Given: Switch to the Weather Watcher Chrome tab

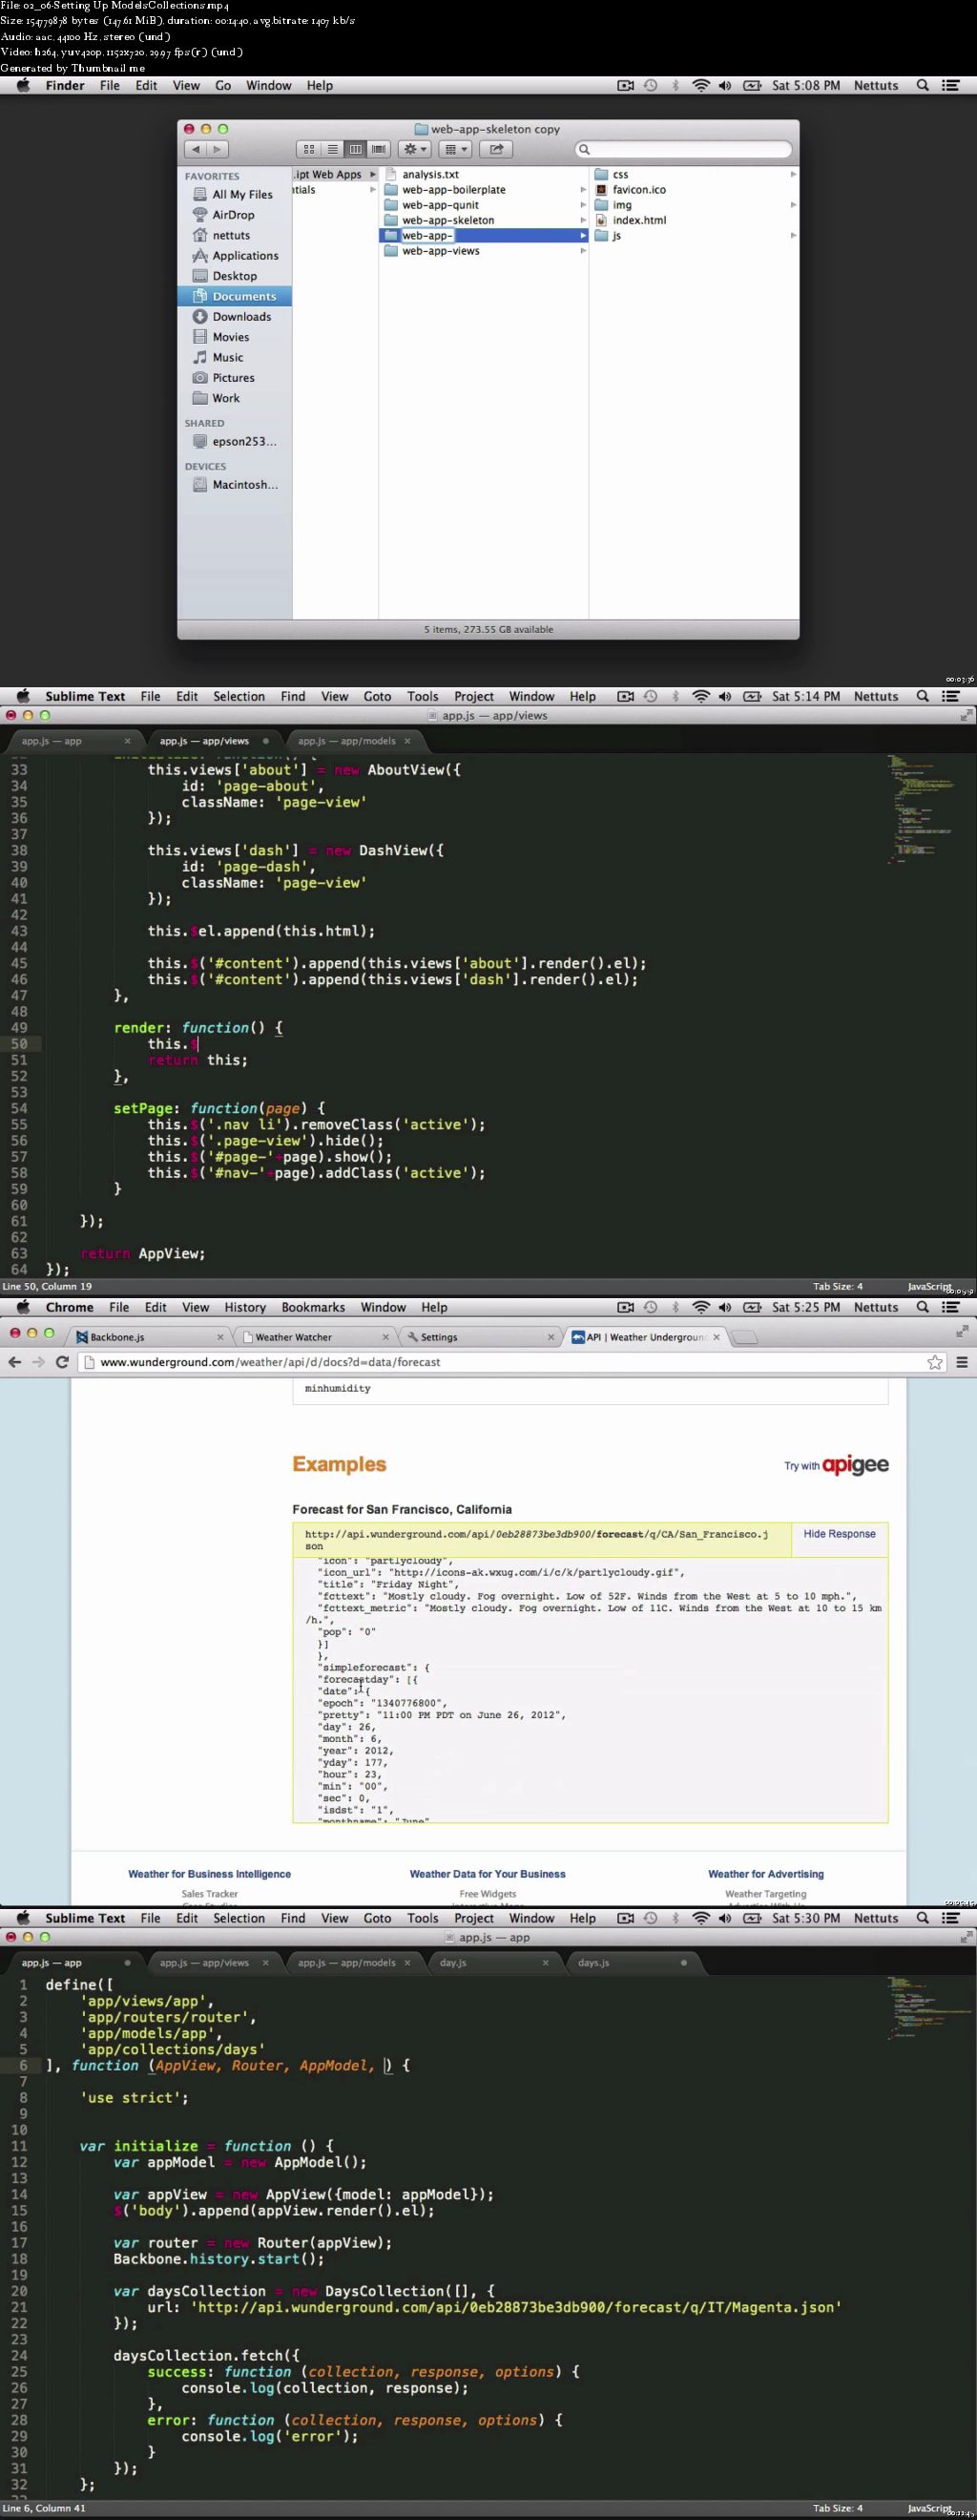Looking at the screenshot, I should coord(294,1337).
